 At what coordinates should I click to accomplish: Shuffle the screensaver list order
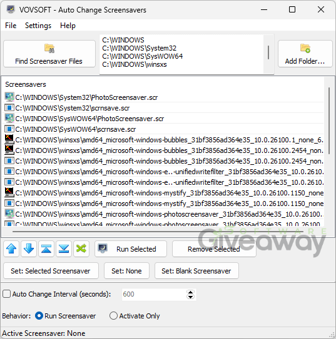[81, 249]
